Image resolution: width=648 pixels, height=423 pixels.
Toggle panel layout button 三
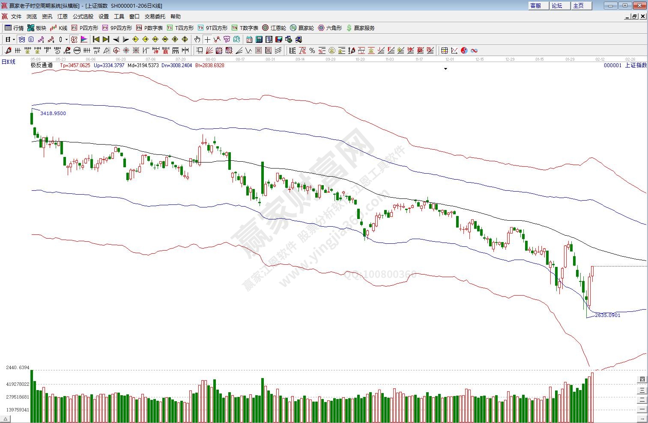point(642,390)
